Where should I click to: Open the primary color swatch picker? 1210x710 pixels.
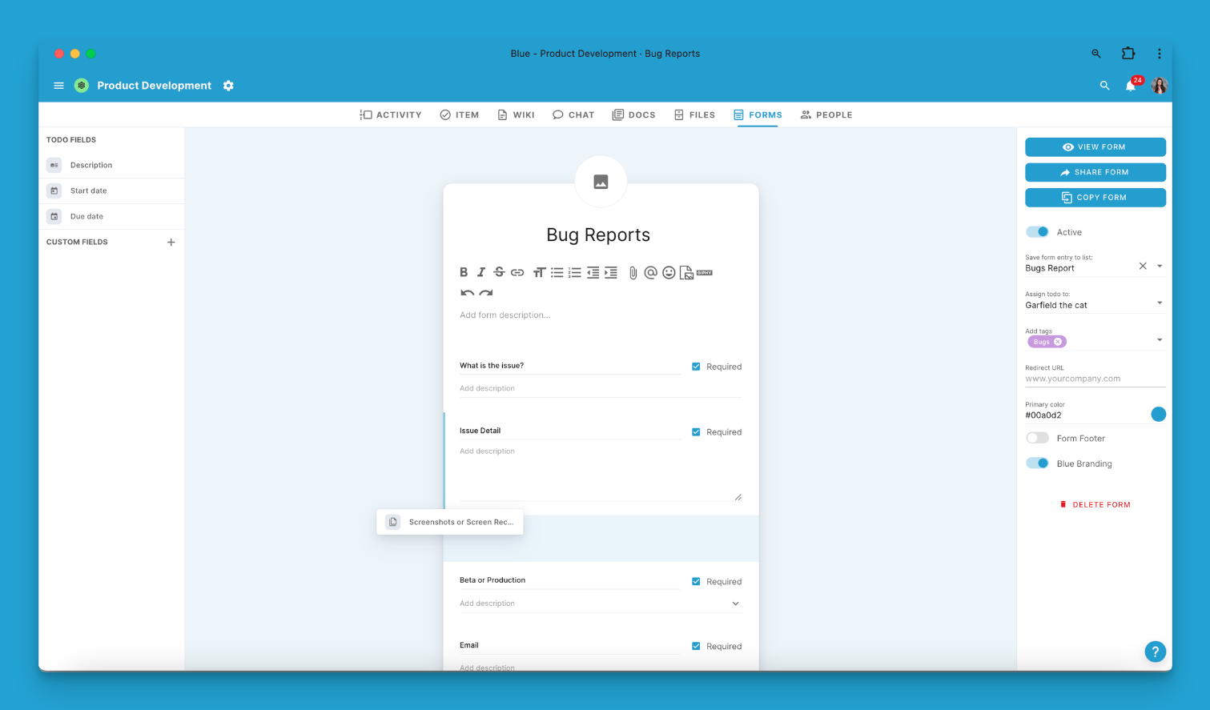(x=1158, y=414)
